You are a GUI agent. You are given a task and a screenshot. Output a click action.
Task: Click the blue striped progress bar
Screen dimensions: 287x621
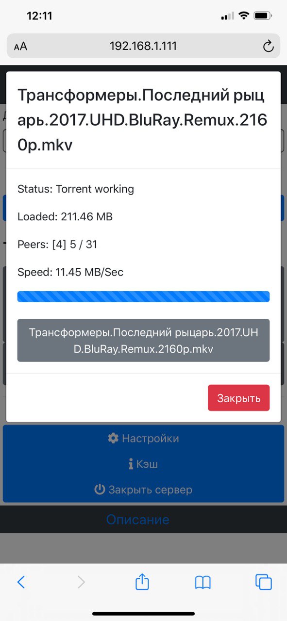tap(143, 296)
